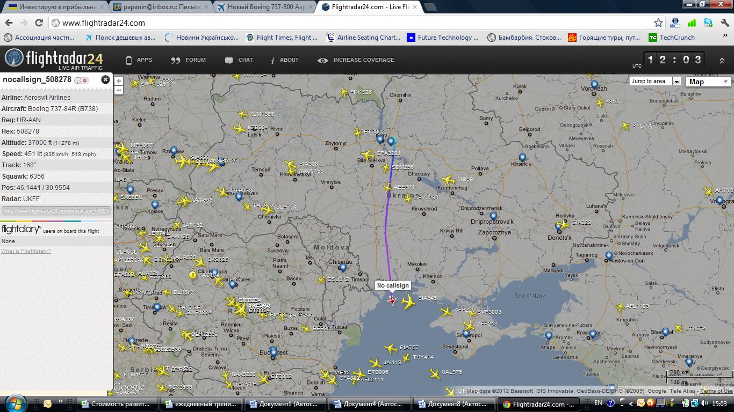Viewport: 734px width, 412px height.
Task: Zoom in the map with plus button
Action: pyautogui.click(x=119, y=82)
